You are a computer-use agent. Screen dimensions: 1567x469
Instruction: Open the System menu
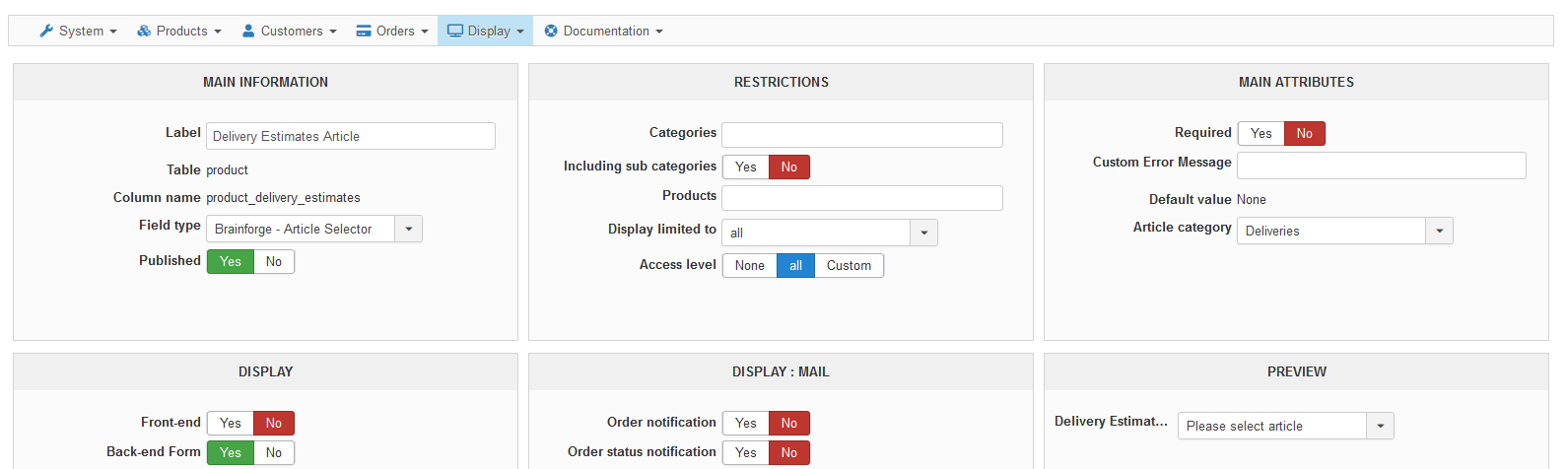tap(78, 31)
